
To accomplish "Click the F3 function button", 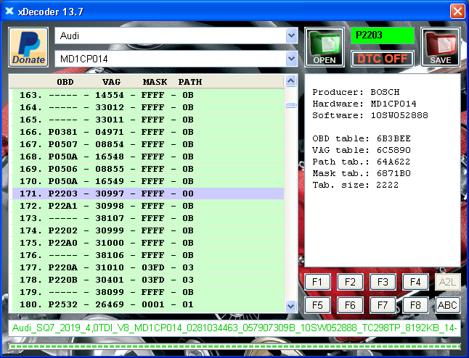I will 383,282.
